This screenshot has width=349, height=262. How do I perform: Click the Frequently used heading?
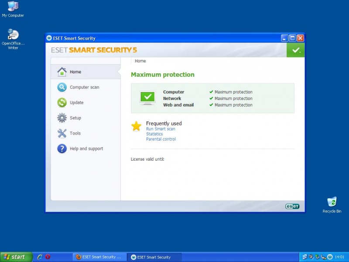164,123
